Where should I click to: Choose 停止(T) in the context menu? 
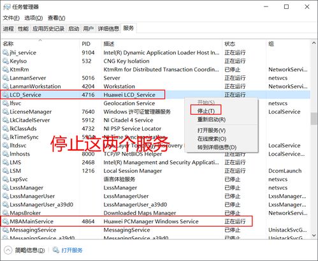point(206,111)
